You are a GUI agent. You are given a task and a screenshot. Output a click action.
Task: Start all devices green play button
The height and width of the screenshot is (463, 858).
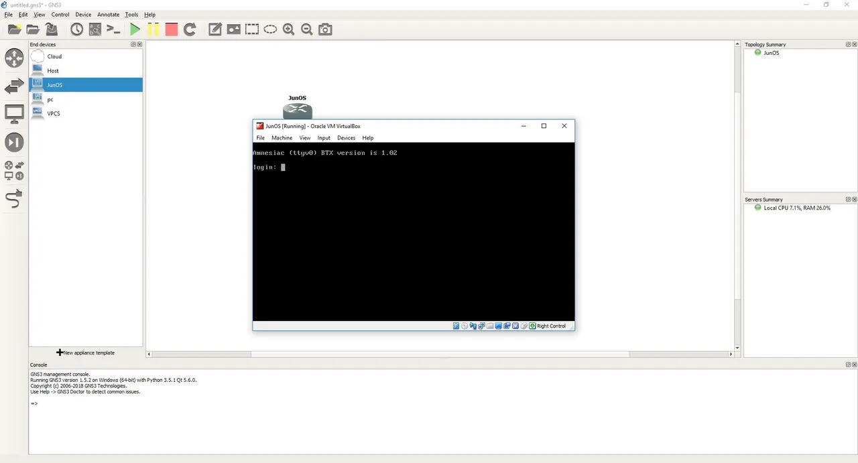tap(135, 29)
